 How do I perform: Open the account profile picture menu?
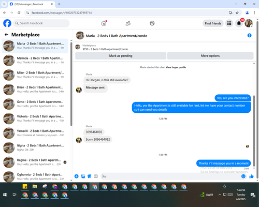(x=249, y=23)
